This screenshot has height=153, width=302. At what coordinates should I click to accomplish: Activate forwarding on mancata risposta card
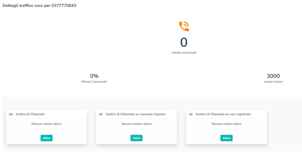coord(136,138)
